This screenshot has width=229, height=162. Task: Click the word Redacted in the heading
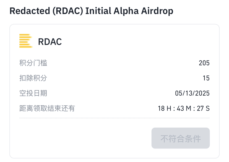click(x=30, y=11)
